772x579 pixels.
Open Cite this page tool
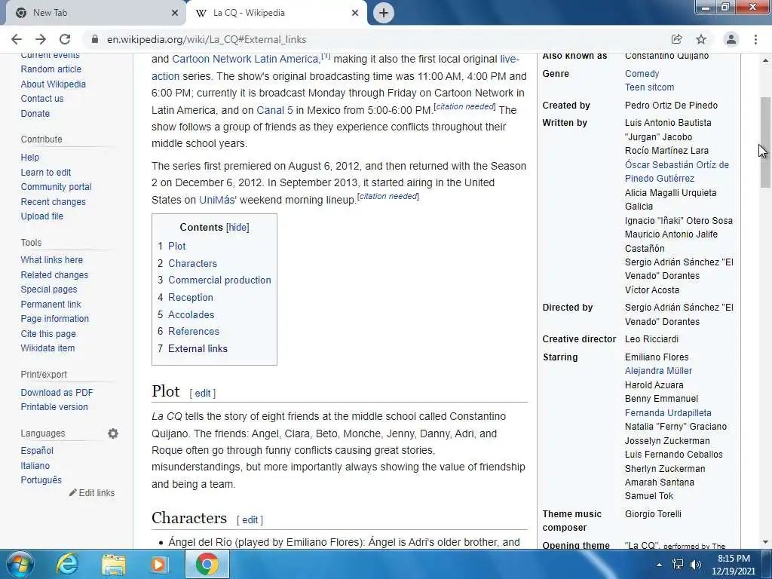point(48,334)
